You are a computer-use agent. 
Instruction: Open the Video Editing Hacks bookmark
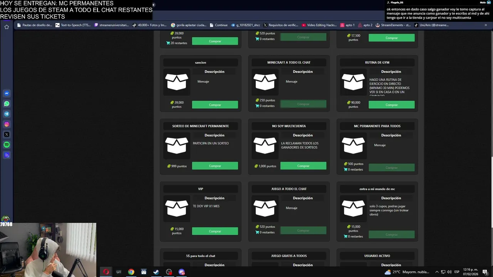[319, 25]
